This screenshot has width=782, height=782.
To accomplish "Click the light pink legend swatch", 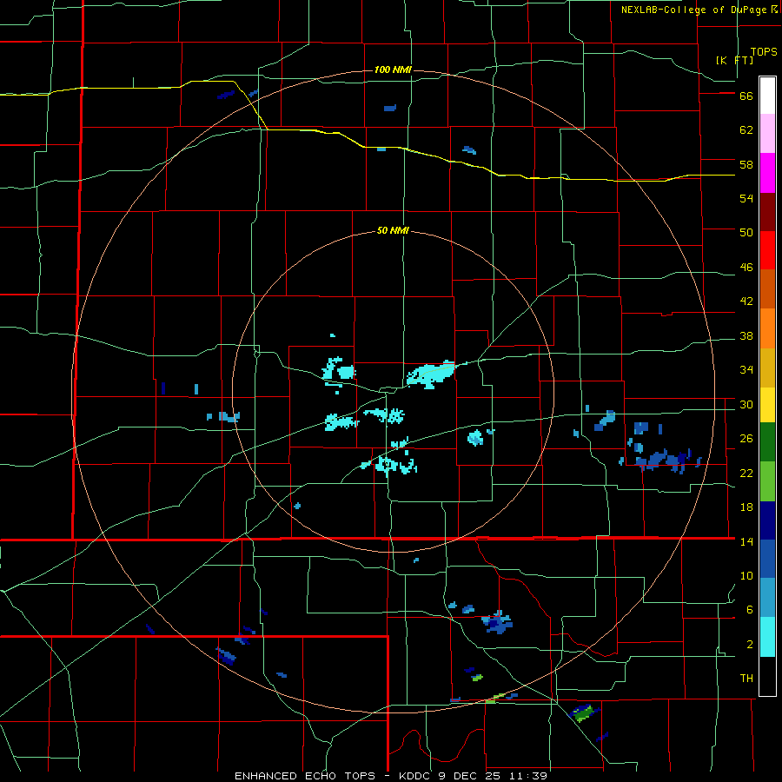I will coord(767,133).
